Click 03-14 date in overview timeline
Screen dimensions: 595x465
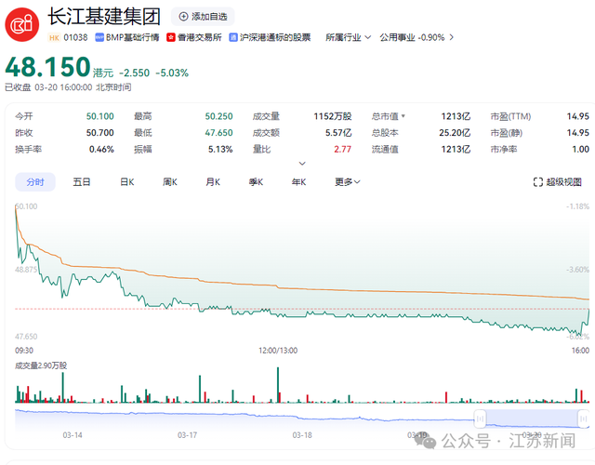click(73, 435)
